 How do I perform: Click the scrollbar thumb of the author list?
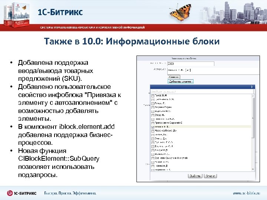pyautogui.click(x=253, y=118)
